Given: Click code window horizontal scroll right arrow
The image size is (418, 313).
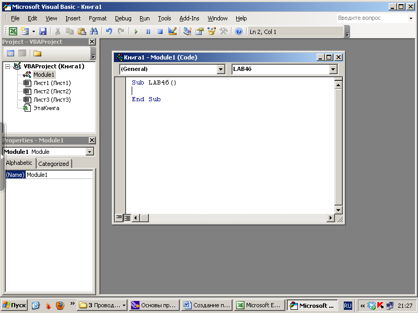Looking at the screenshot, I should point(331,218).
